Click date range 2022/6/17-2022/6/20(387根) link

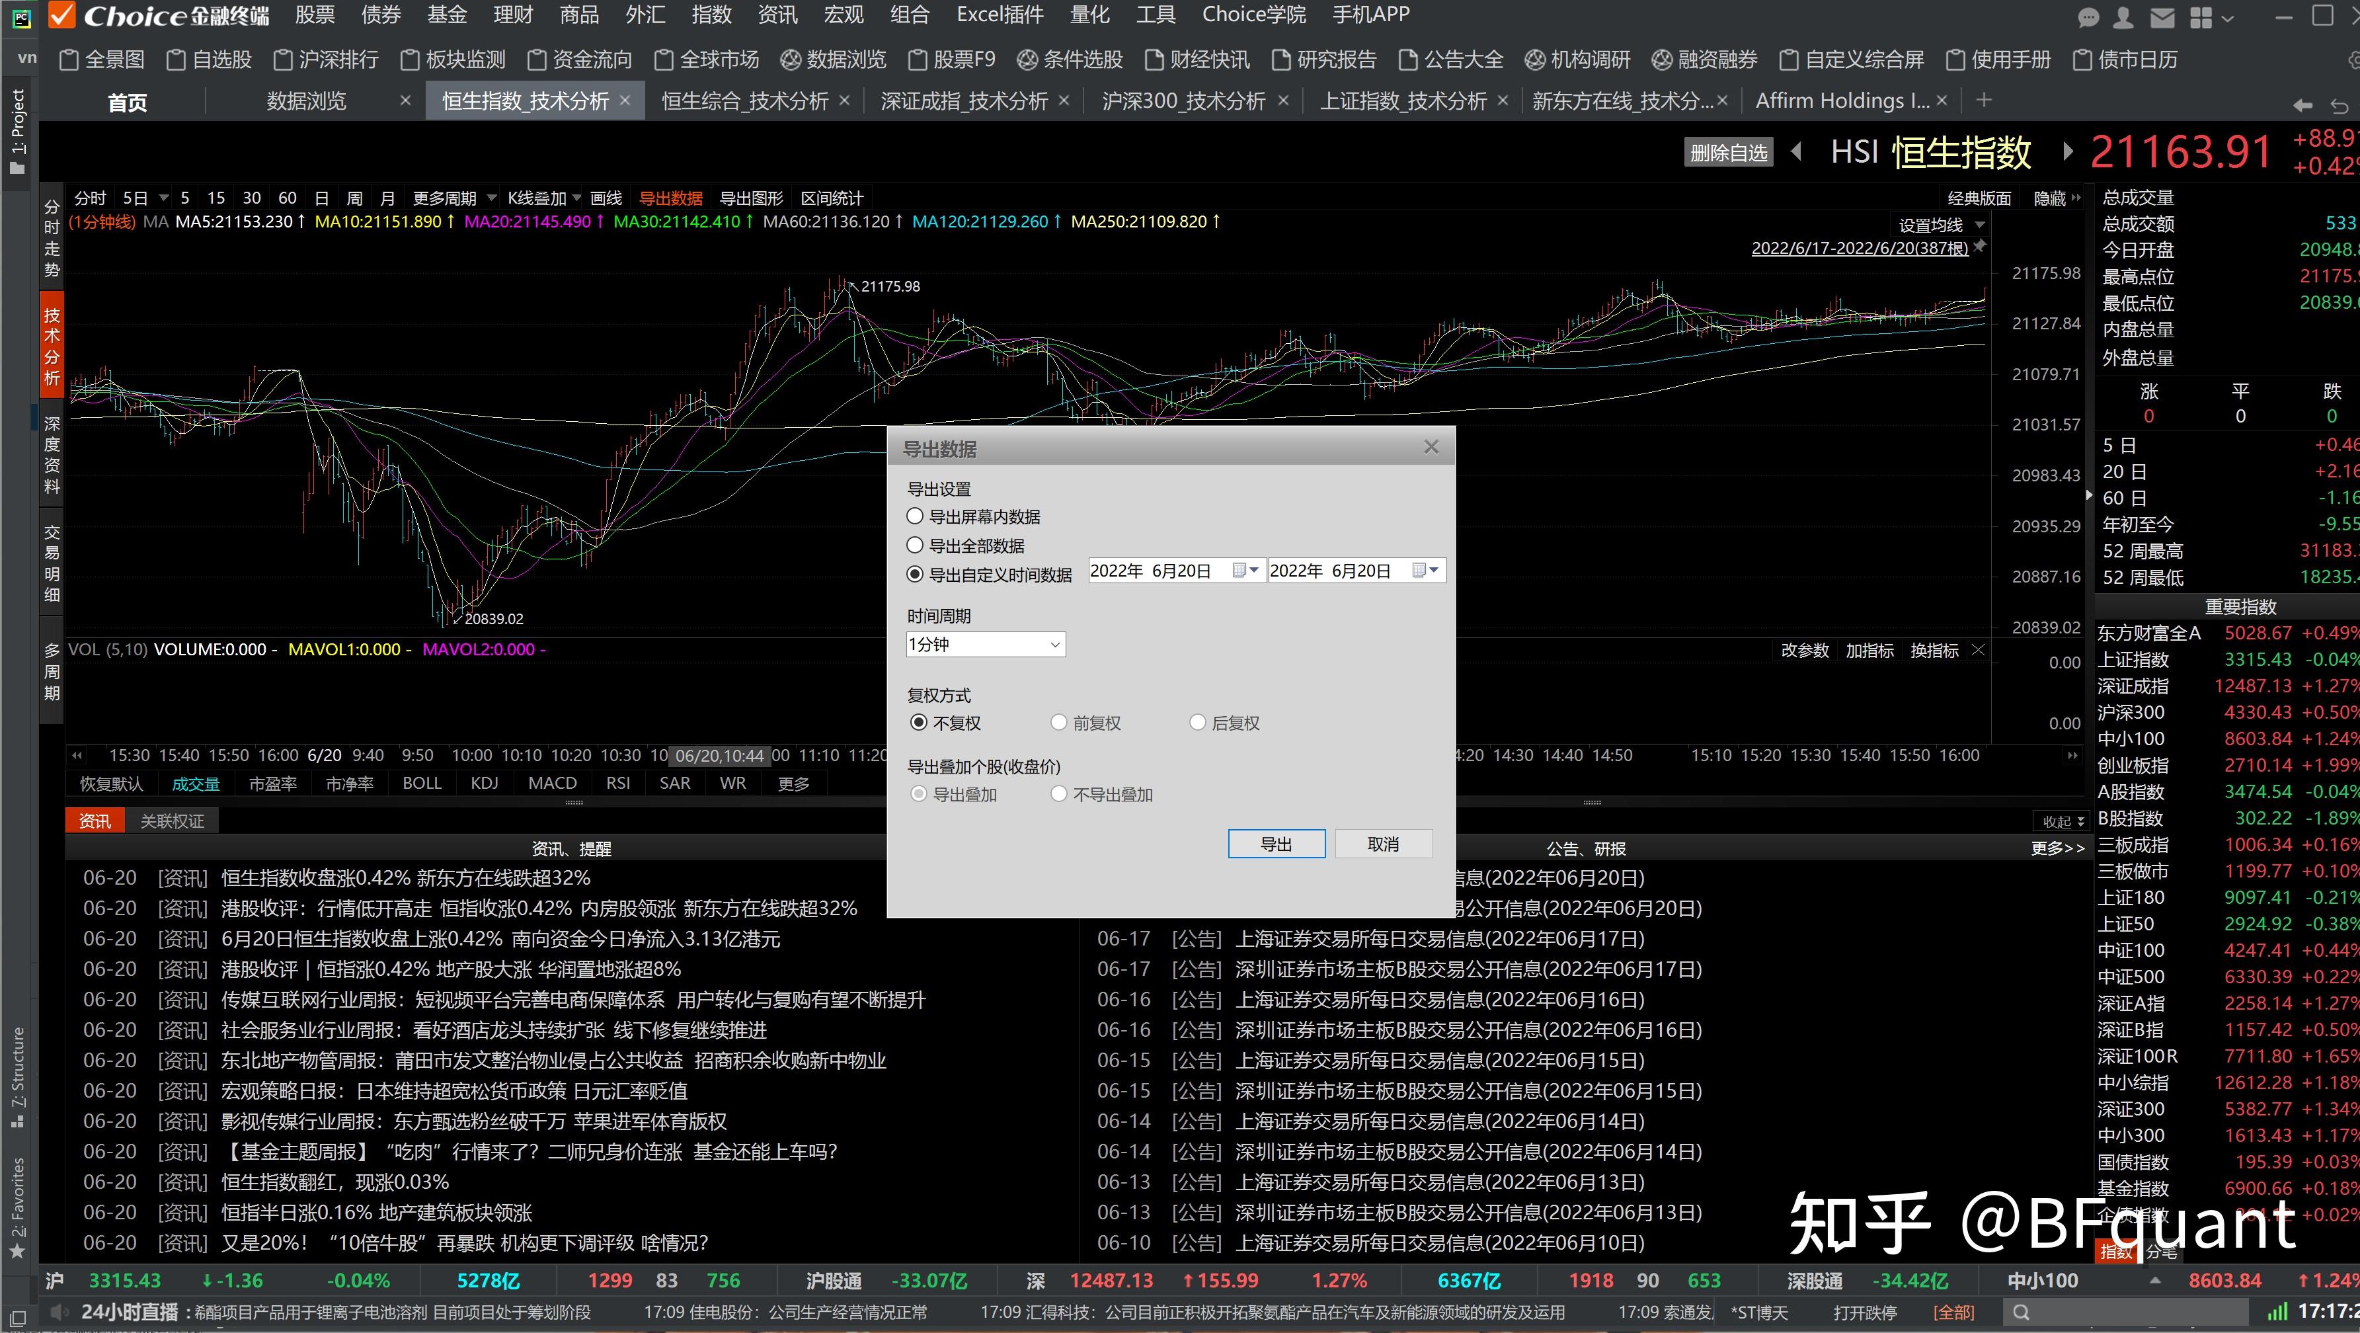point(1860,247)
